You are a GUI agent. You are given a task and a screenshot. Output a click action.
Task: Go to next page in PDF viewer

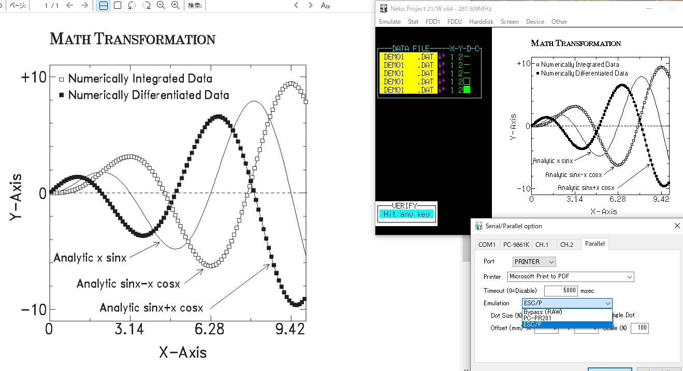click(84, 5)
